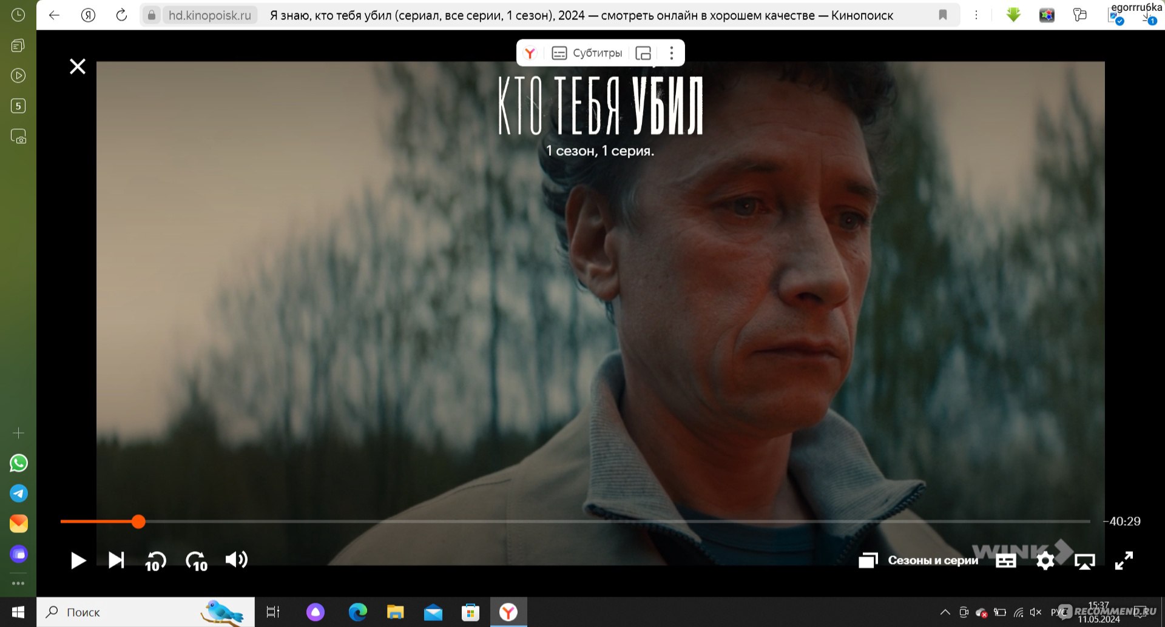Go back to the previous page
1165x627 pixels.
(x=55, y=15)
